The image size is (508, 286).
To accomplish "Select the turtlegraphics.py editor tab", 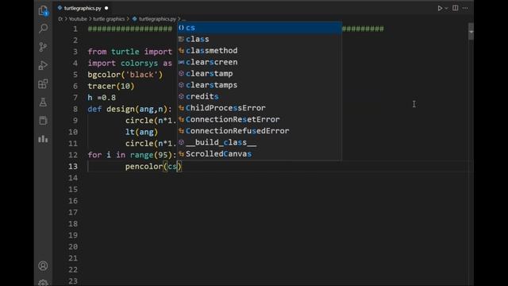I will 83,8.
